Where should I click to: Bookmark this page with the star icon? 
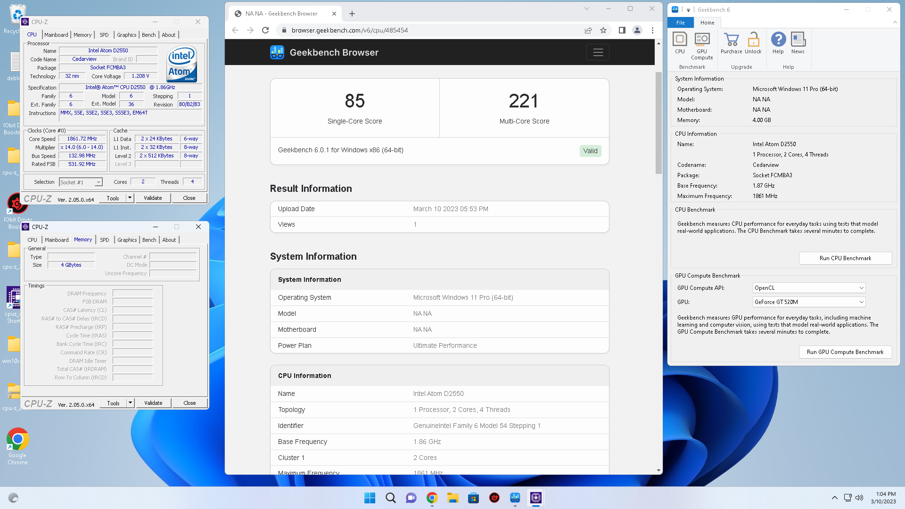click(x=603, y=30)
